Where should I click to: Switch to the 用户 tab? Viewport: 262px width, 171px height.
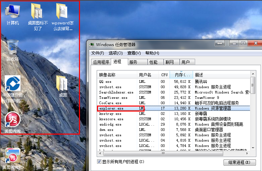pos(187,62)
